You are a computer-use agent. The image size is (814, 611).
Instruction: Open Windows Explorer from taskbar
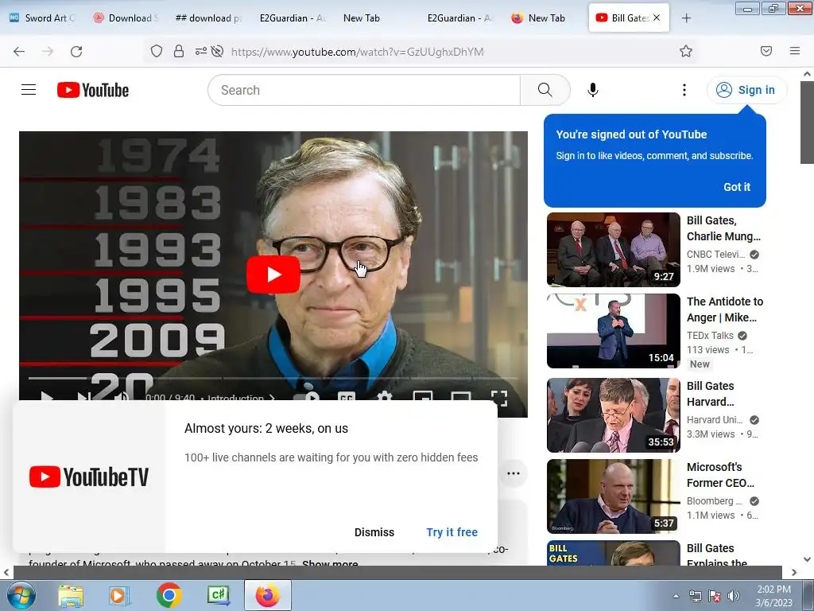pos(71,595)
